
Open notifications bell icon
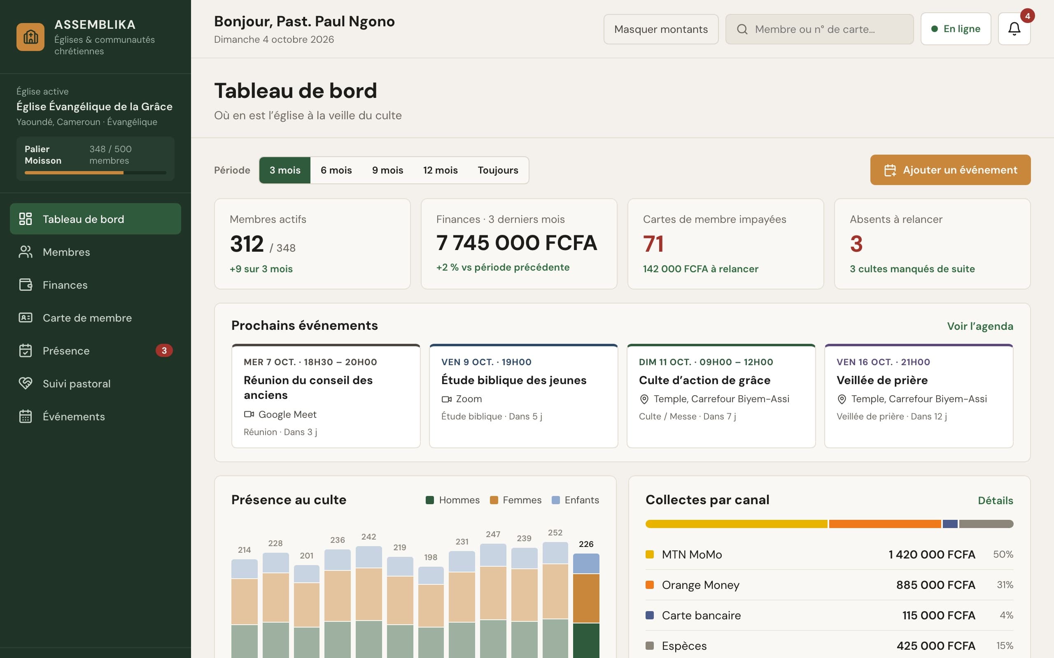(x=1014, y=29)
